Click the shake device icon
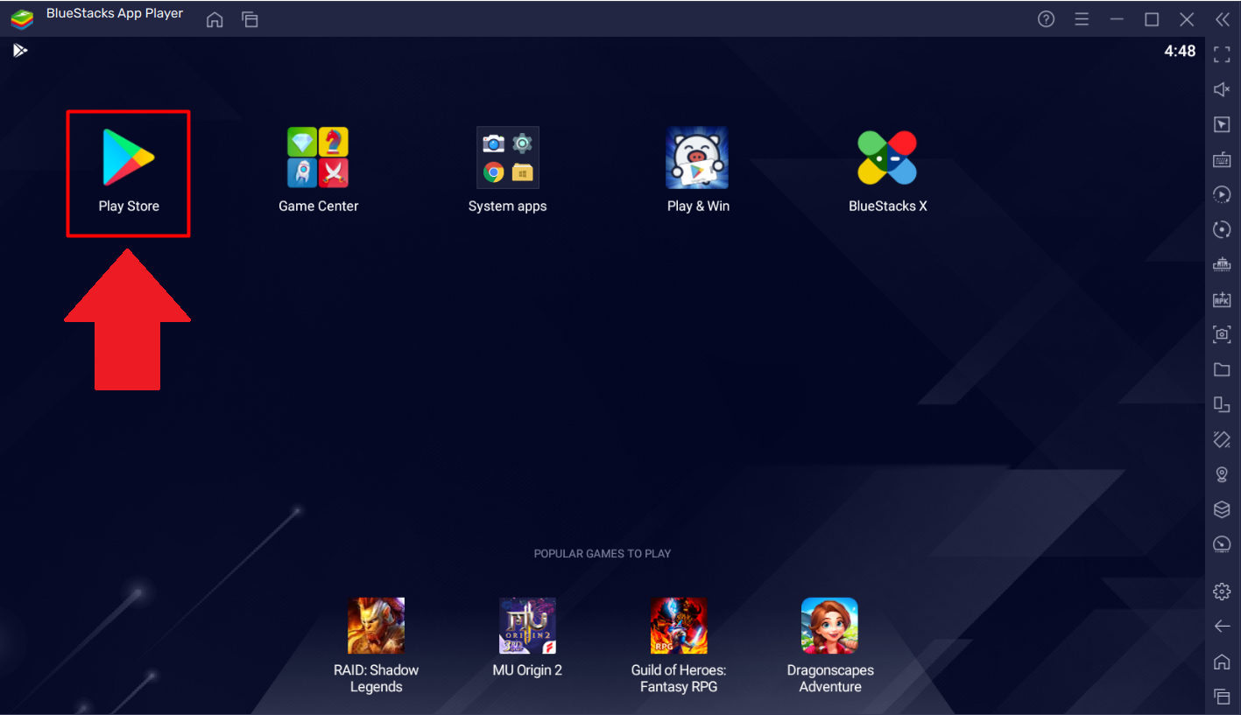The image size is (1241, 715). pyautogui.click(x=1222, y=439)
